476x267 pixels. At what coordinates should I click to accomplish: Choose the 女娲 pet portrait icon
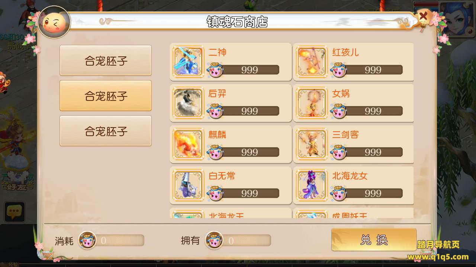(x=312, y=103)
